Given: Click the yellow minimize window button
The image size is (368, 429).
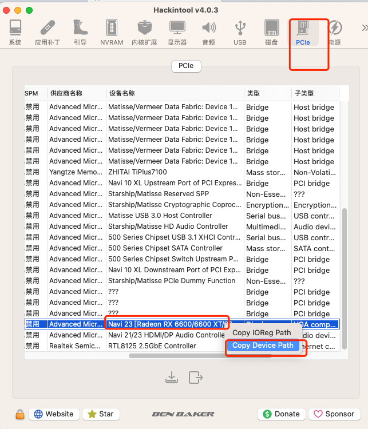Looking at the screenshot, I should click(18, 10).
